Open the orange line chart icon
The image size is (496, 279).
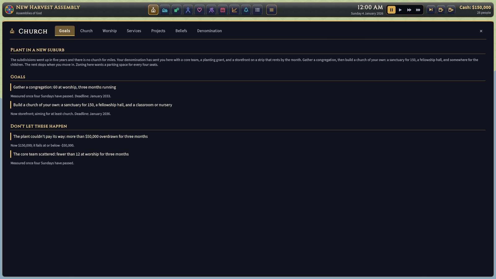tap(234, 10)
